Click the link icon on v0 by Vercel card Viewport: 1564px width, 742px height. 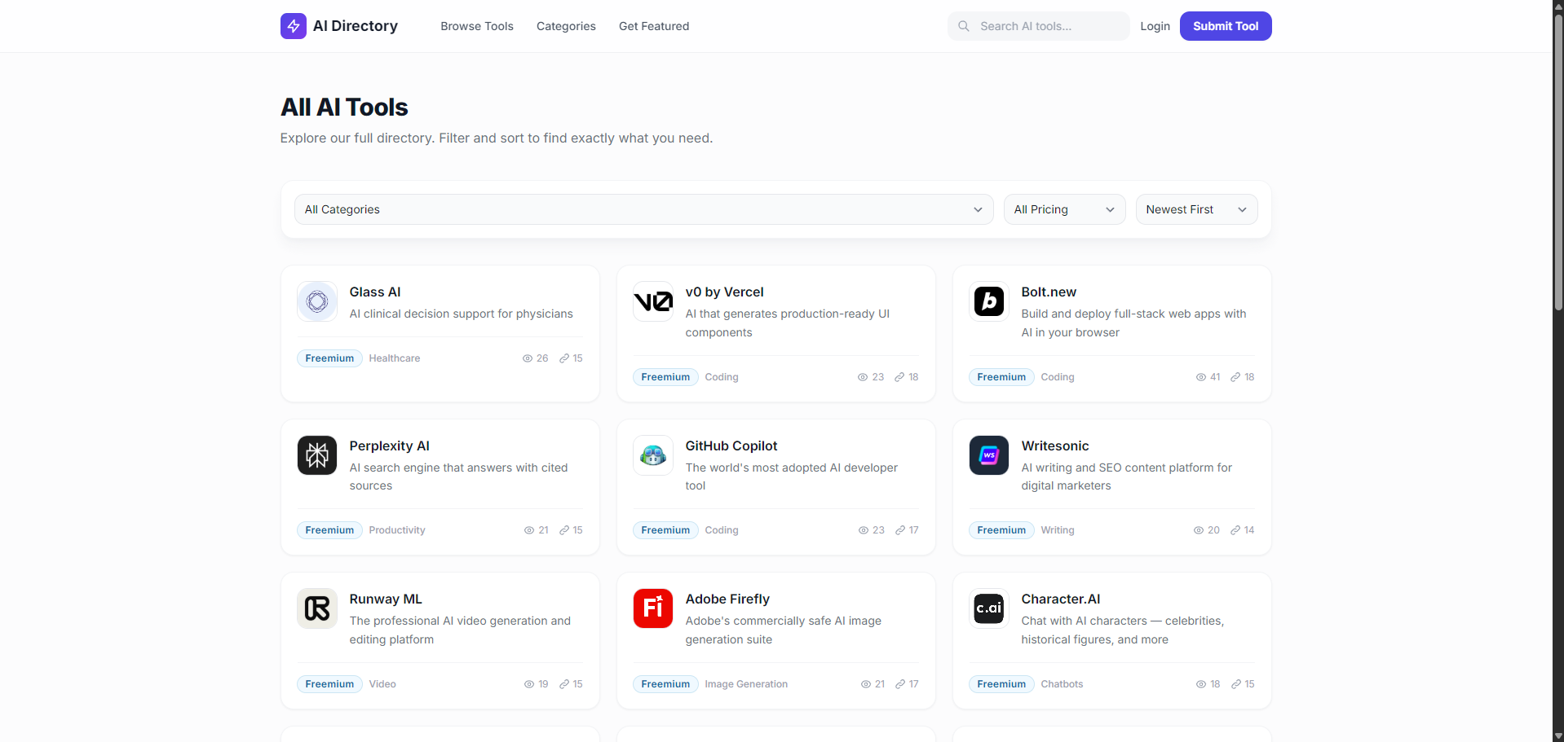tap(899, 377)
